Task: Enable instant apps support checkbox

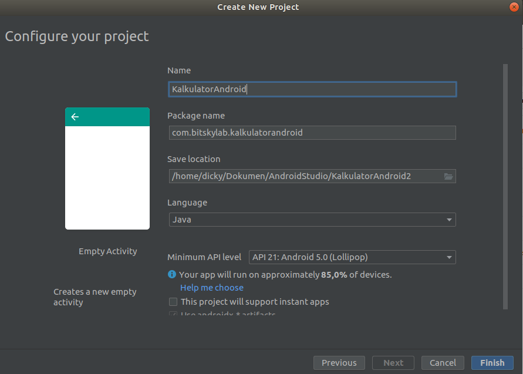Action: tap(173, 301)
